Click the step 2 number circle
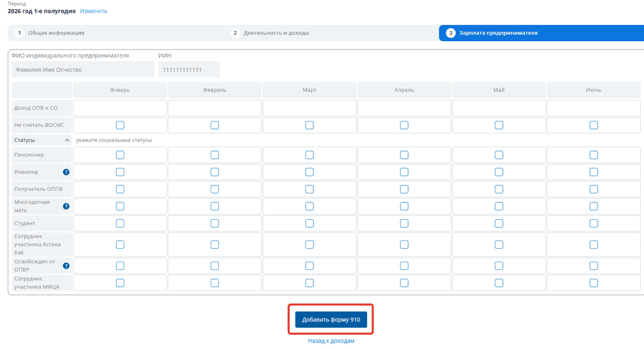 coord(235,33)
